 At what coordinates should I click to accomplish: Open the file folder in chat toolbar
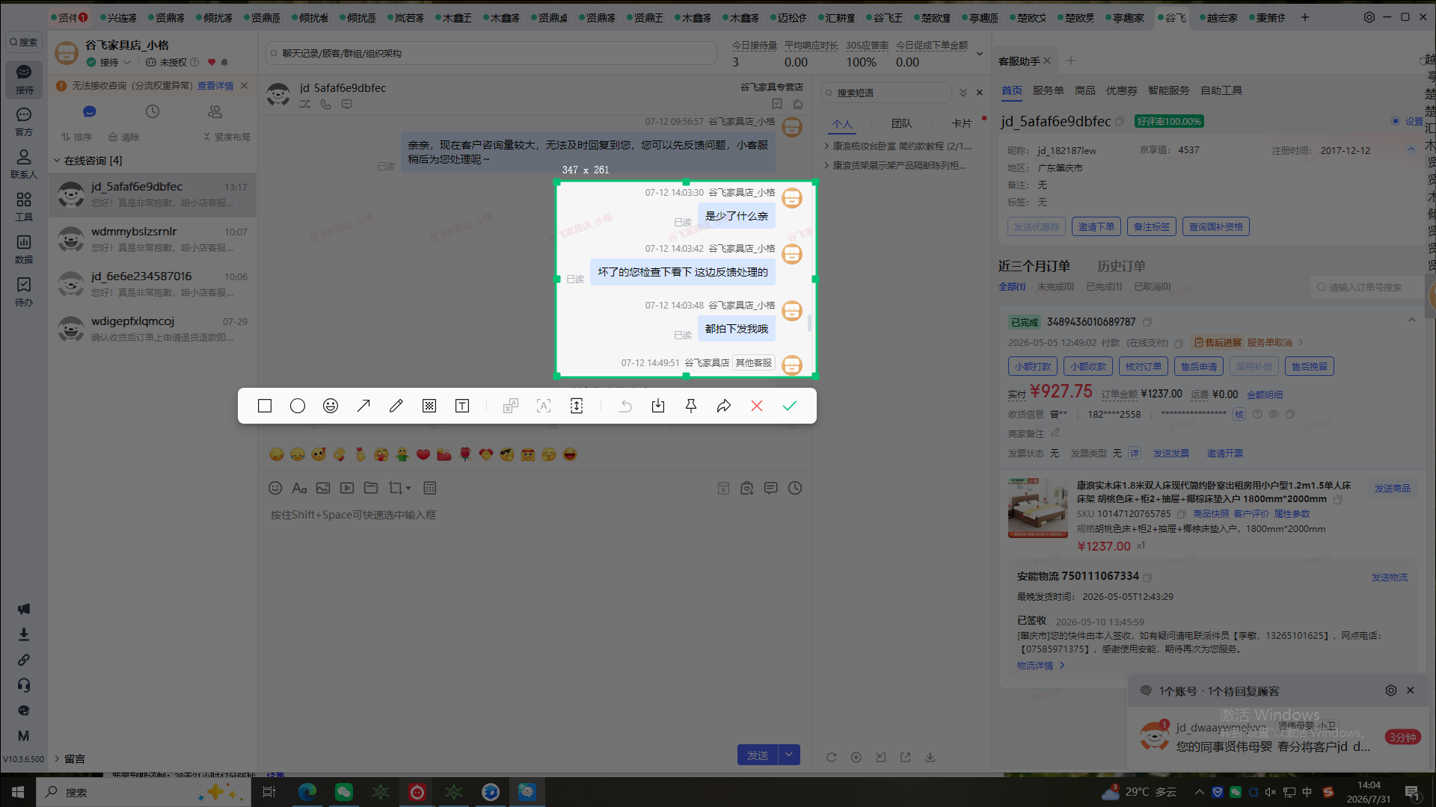click(x=371, y=488)
